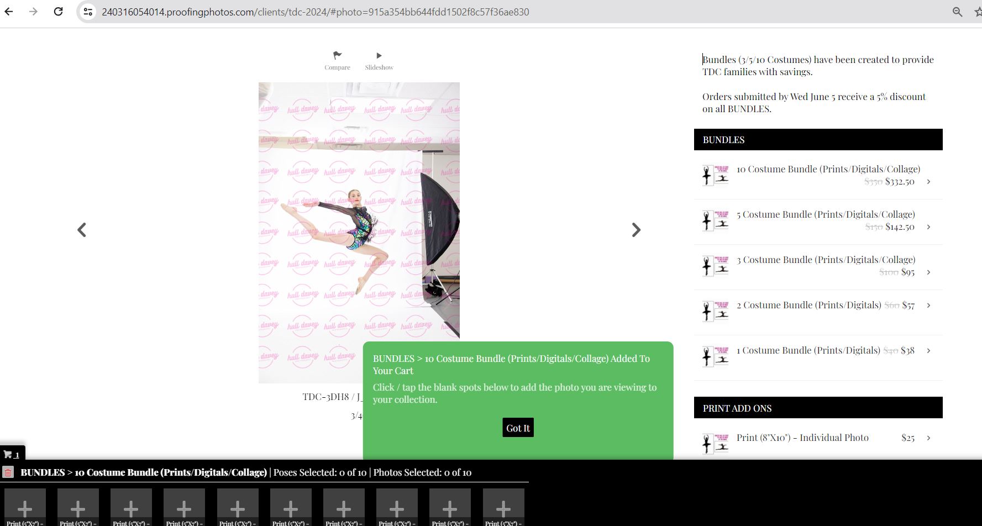Click 2 Costume Bundle thumbnail icon
This screenshot has height=526, width=982.
716,311
